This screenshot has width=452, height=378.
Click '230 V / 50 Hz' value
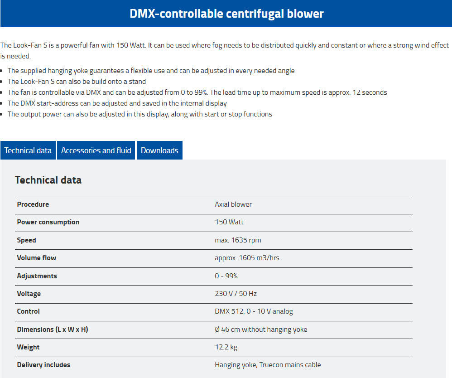236,294
